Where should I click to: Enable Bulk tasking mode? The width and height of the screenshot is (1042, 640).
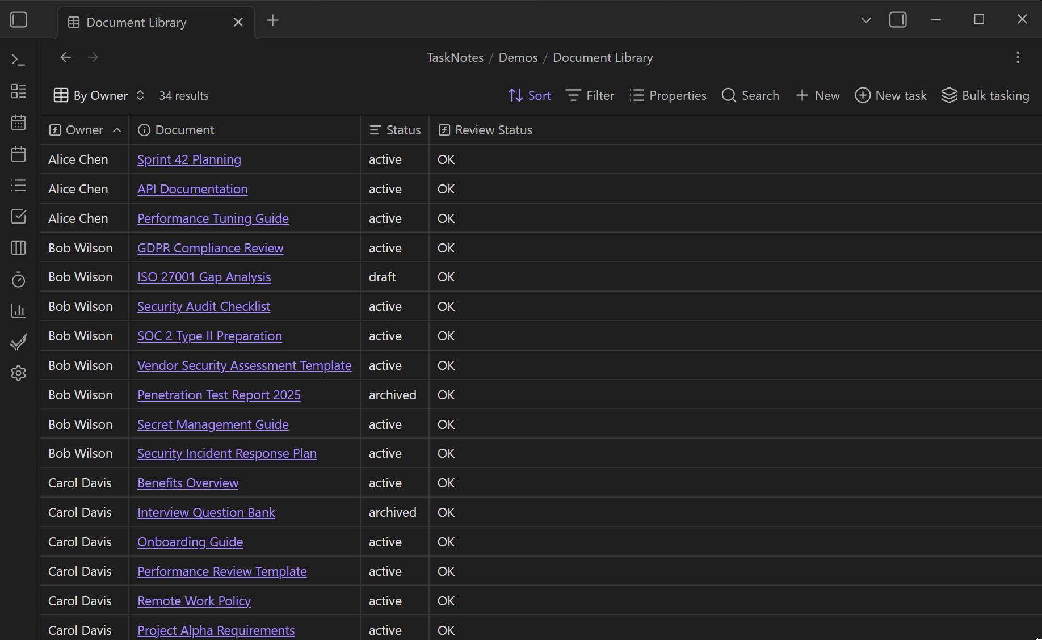(985, 95)
